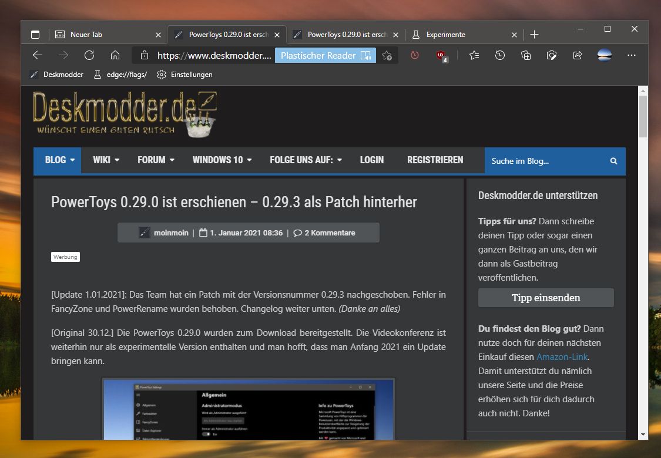Viewport: 661px width, 458px height.
Task: Open the uBlock Origin extension icon
Action: click(441, 56)
